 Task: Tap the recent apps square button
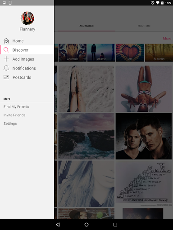(115, 225)
